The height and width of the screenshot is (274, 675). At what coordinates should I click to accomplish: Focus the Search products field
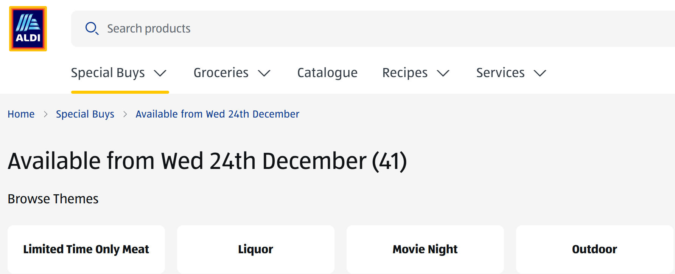click(341, 29)
